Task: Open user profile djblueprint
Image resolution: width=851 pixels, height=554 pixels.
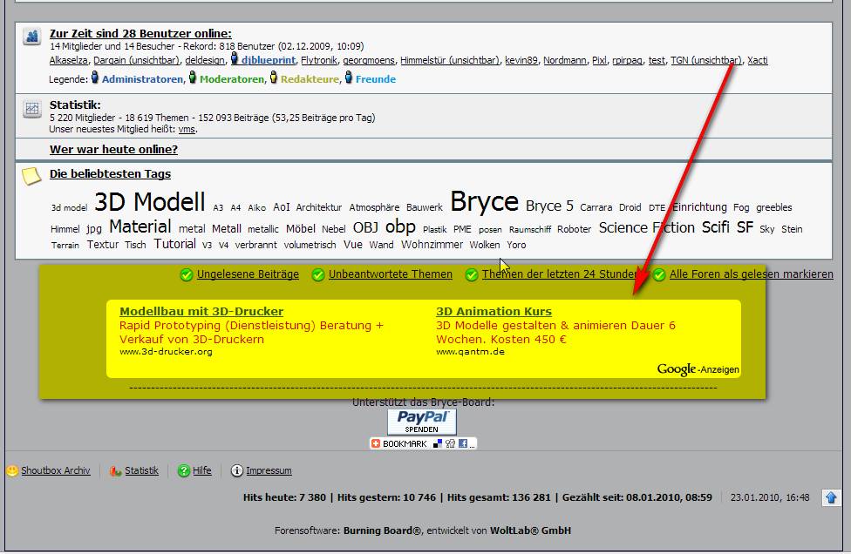Action: (x=269, y=60)
